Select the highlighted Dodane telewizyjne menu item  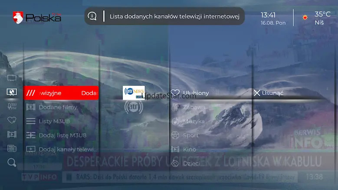(x=61, y=93)
